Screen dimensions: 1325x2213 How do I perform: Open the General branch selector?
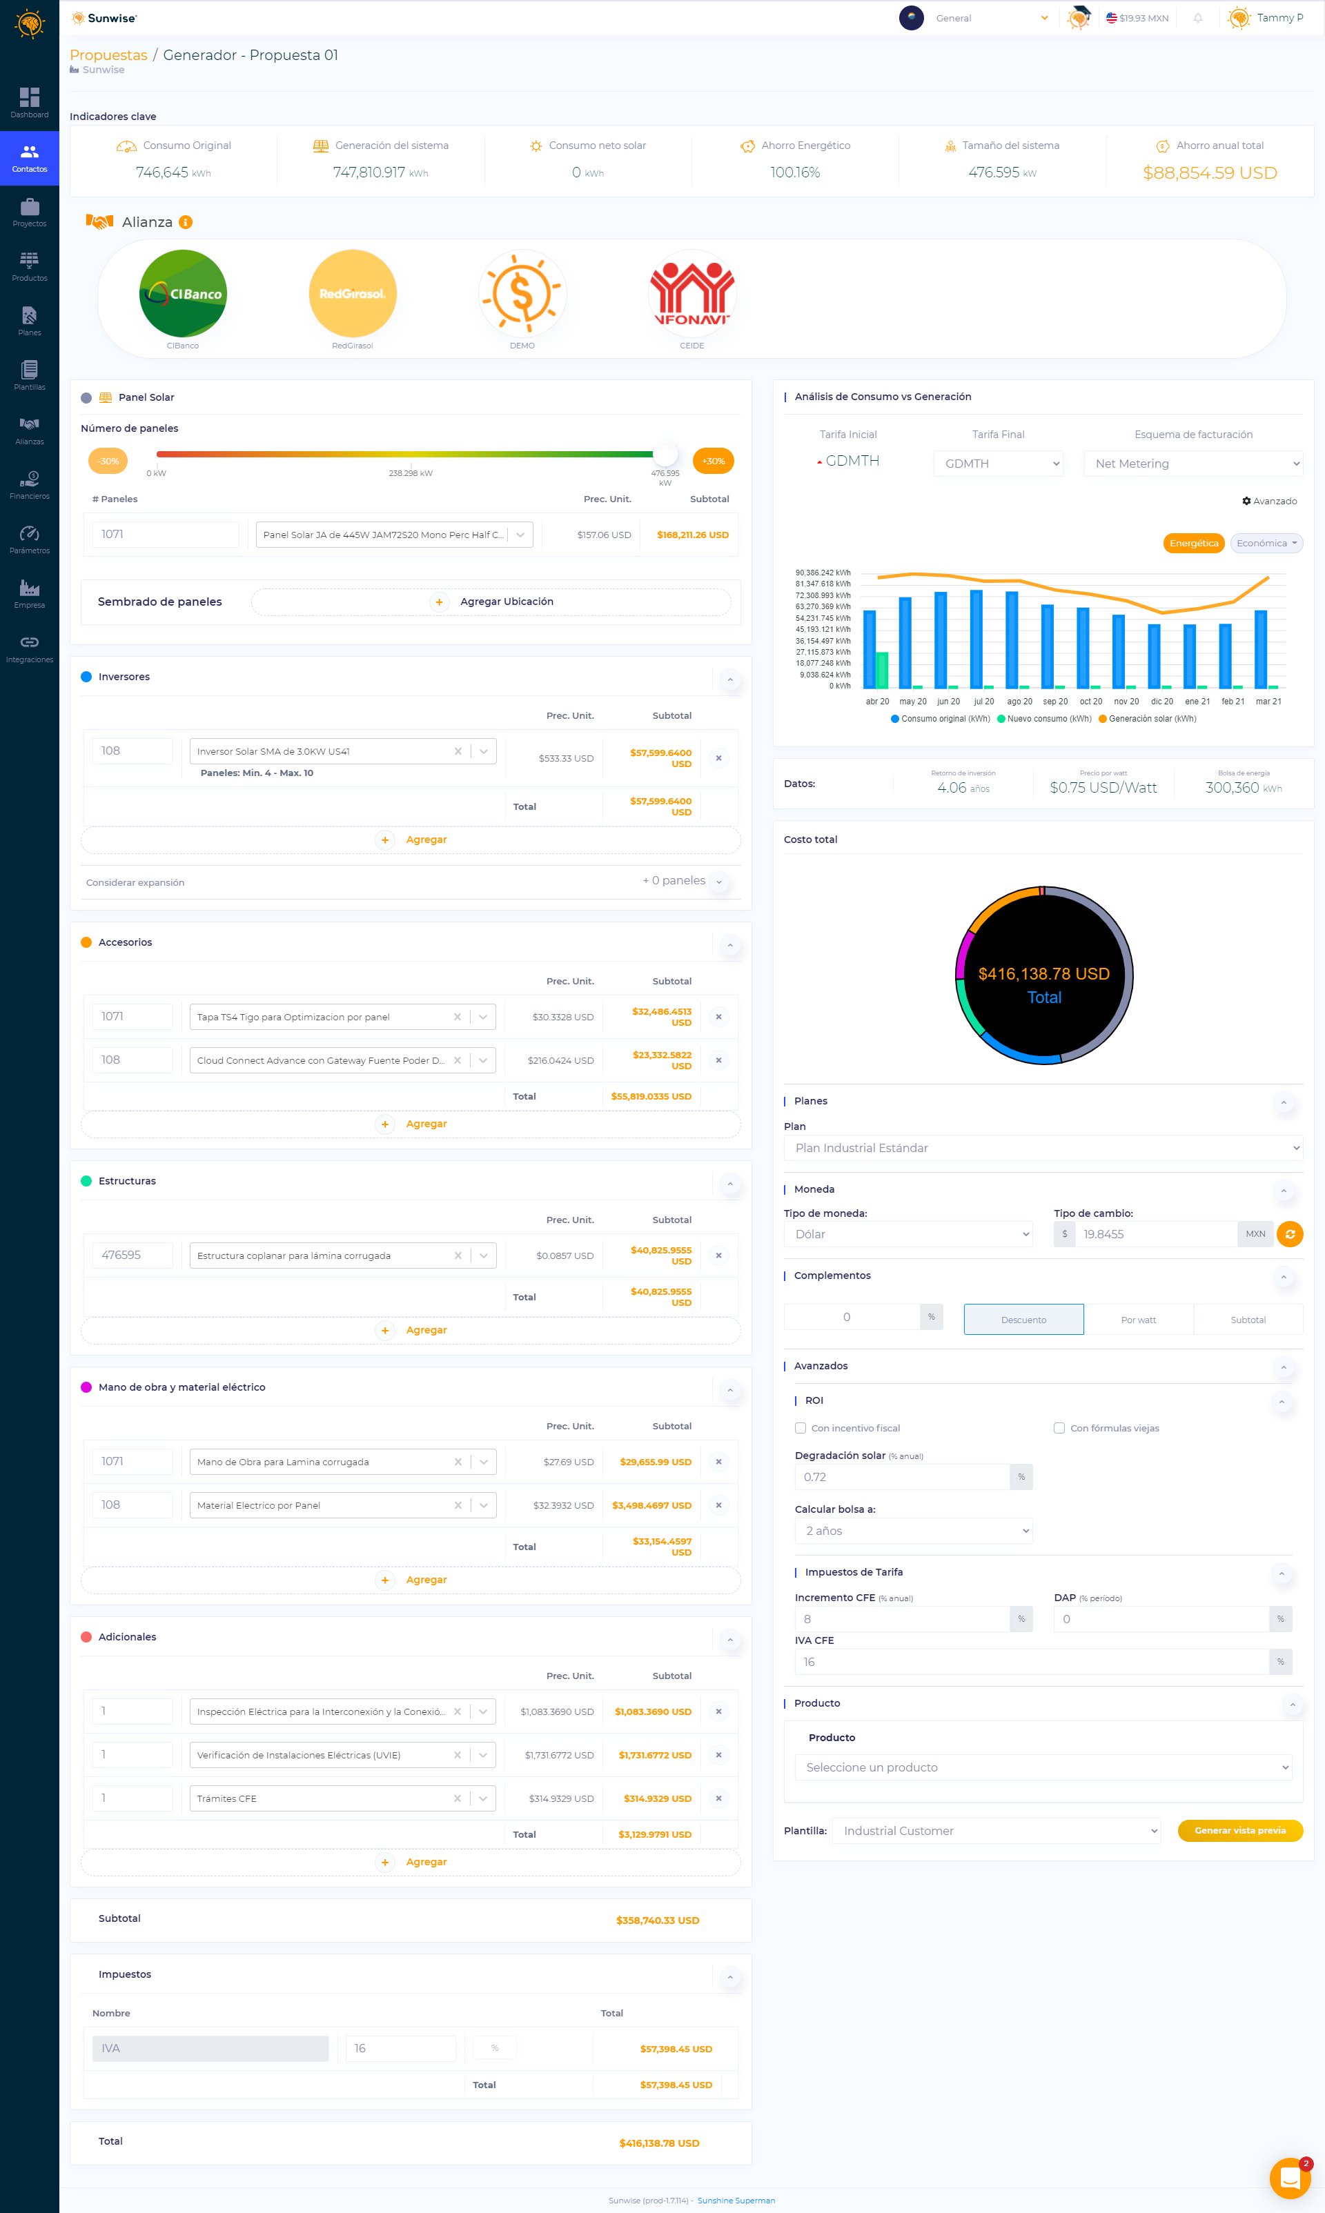click(991, 18)
